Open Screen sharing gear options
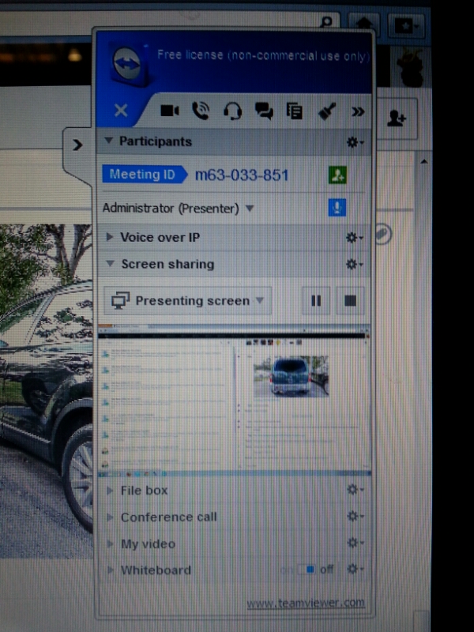 tap(354, 265)
